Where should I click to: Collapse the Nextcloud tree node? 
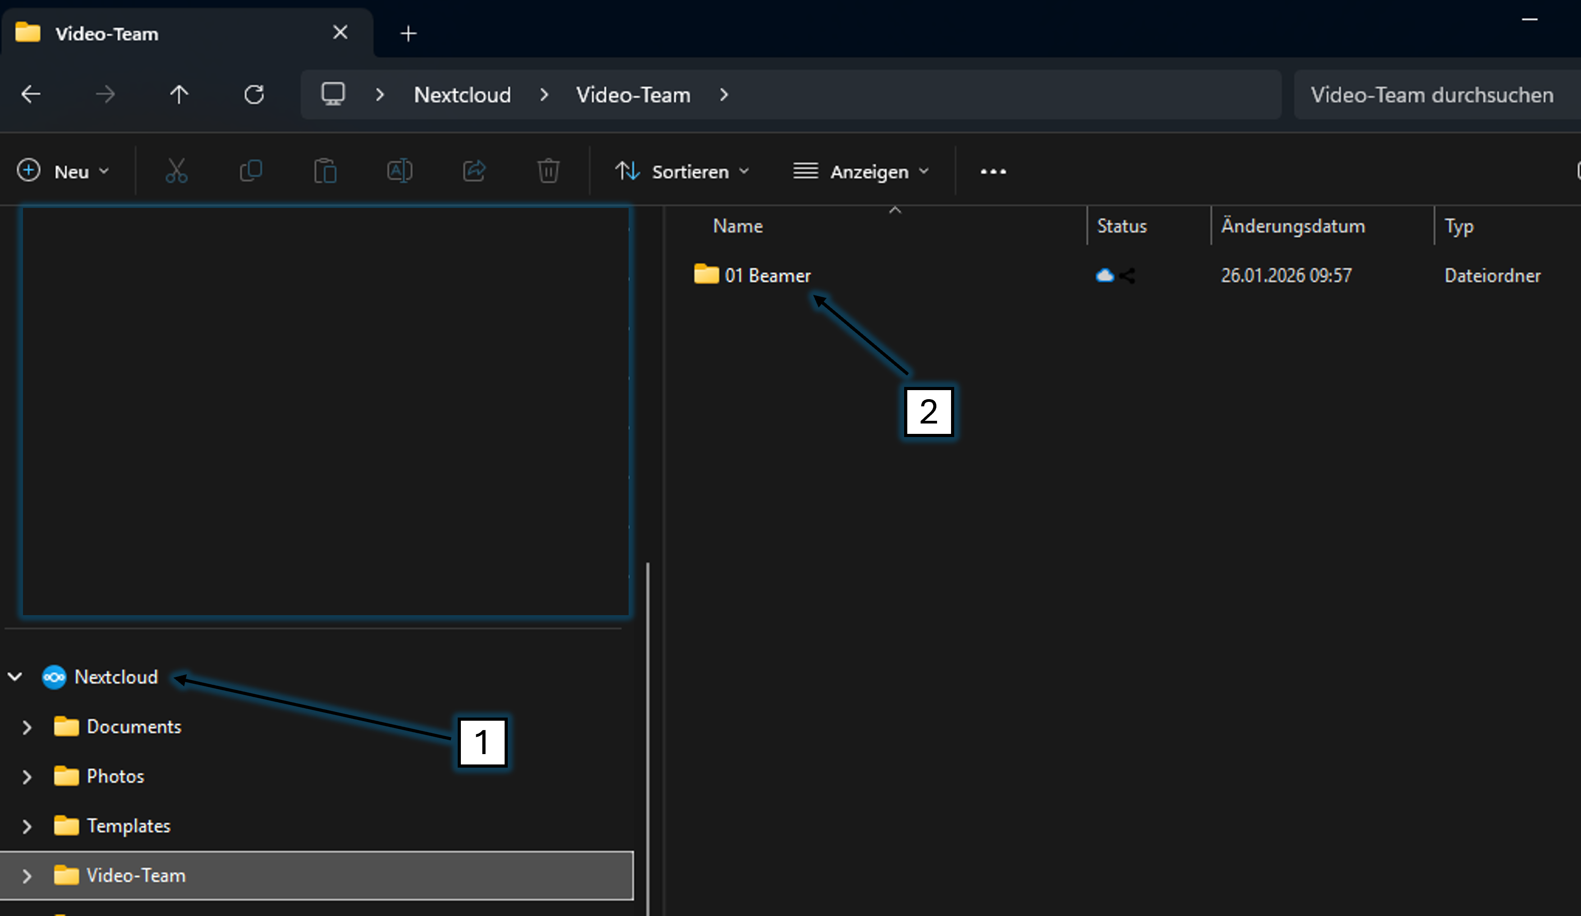[x=15, y=677]
